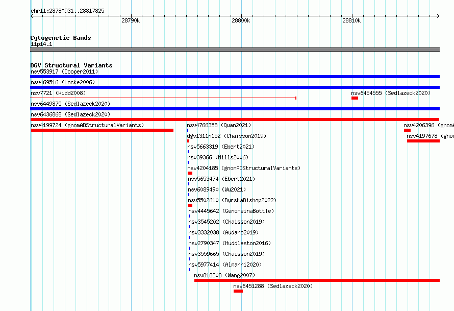
Task: Click the red nsv4204185 variant block
Action: (x=190, y=173)
